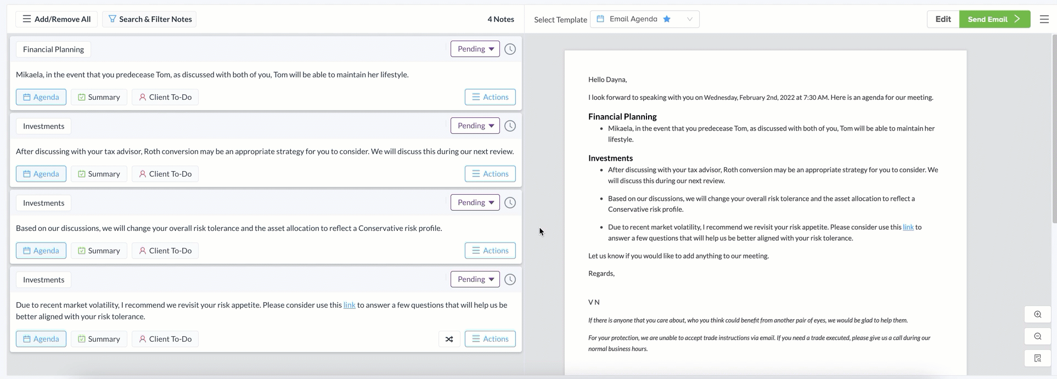Open Pending dropdown on Roth conversion note
This screenshot has height=379, width=1057.
[x=475, y=126]
